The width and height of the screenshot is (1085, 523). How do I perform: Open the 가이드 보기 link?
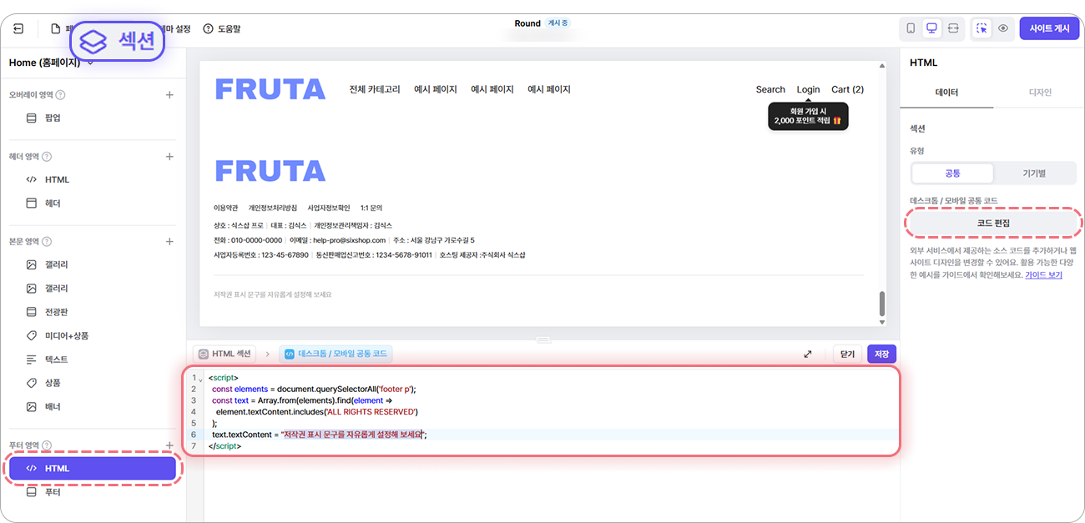coord(1043,274)
